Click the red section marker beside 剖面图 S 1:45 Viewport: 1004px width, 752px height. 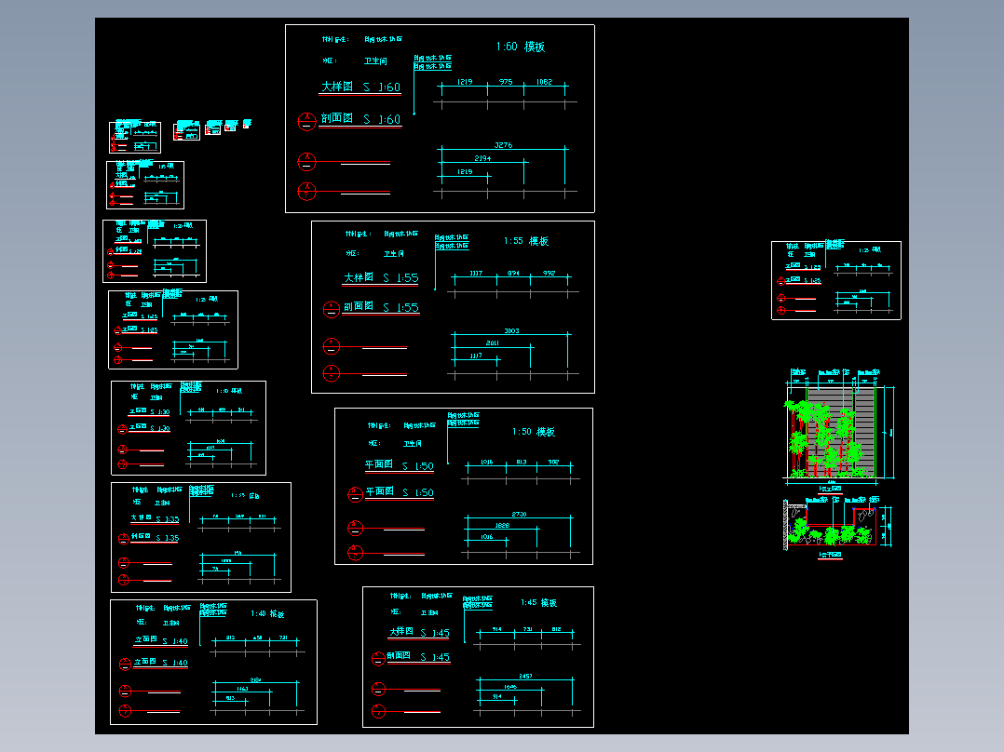click(378, 659)
